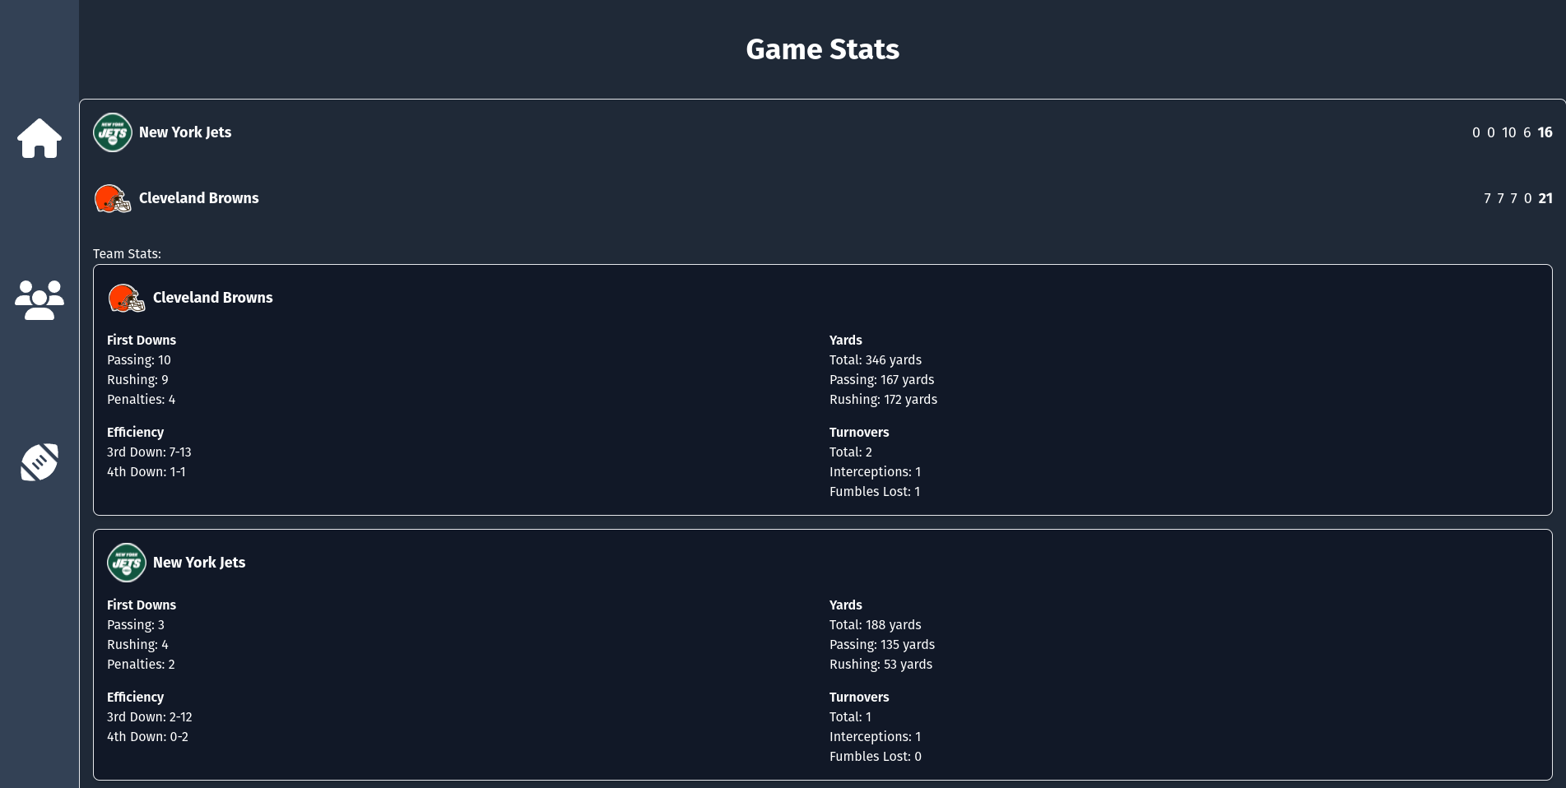
Task: Click the Browns logo in the scoreboard
Action: pyautogui.click(x=112, y=198)
